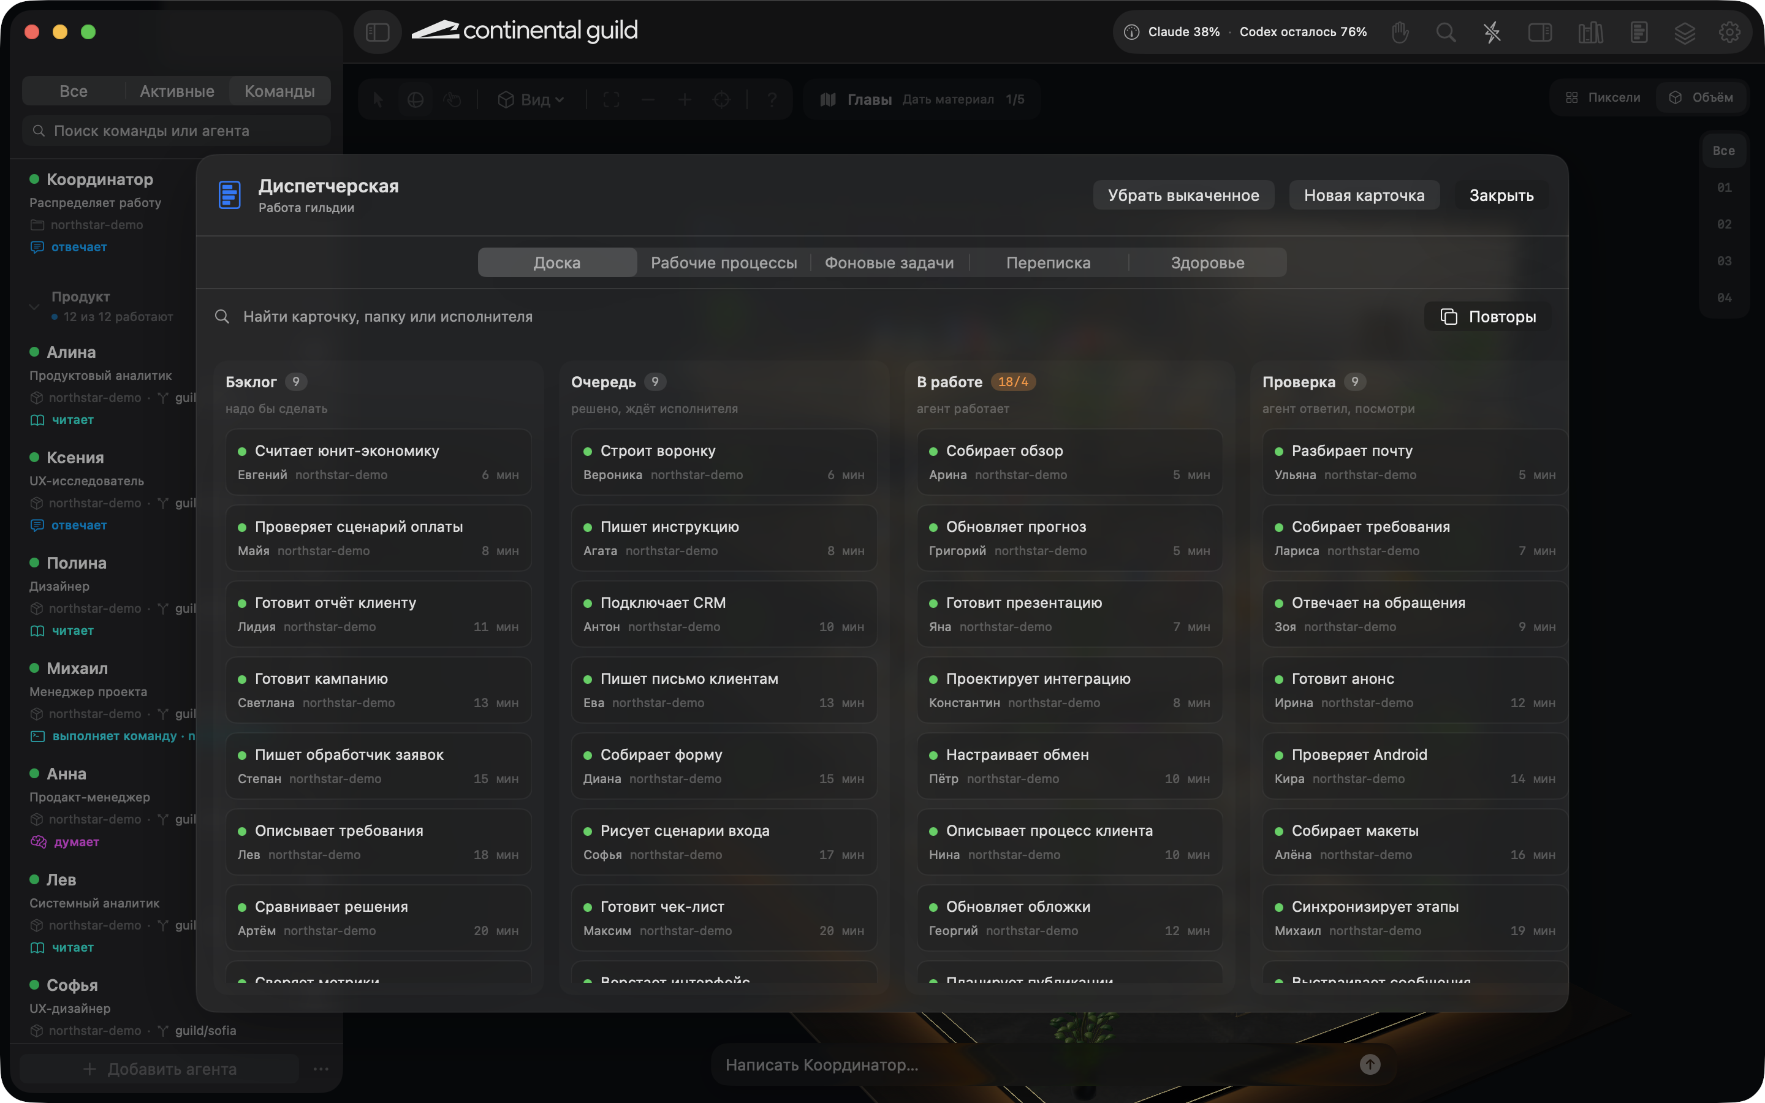Click the zoom in plus icon
The width and height of the screenshot is (1765, 1103).
click(x=685, y=99)
